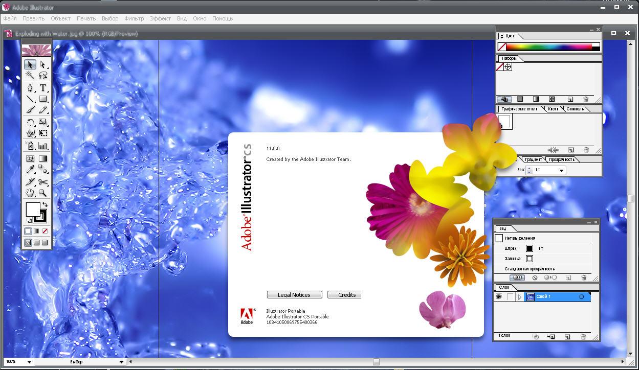
Task: Select the Eyedropper tool
Action: pos(30,169)
